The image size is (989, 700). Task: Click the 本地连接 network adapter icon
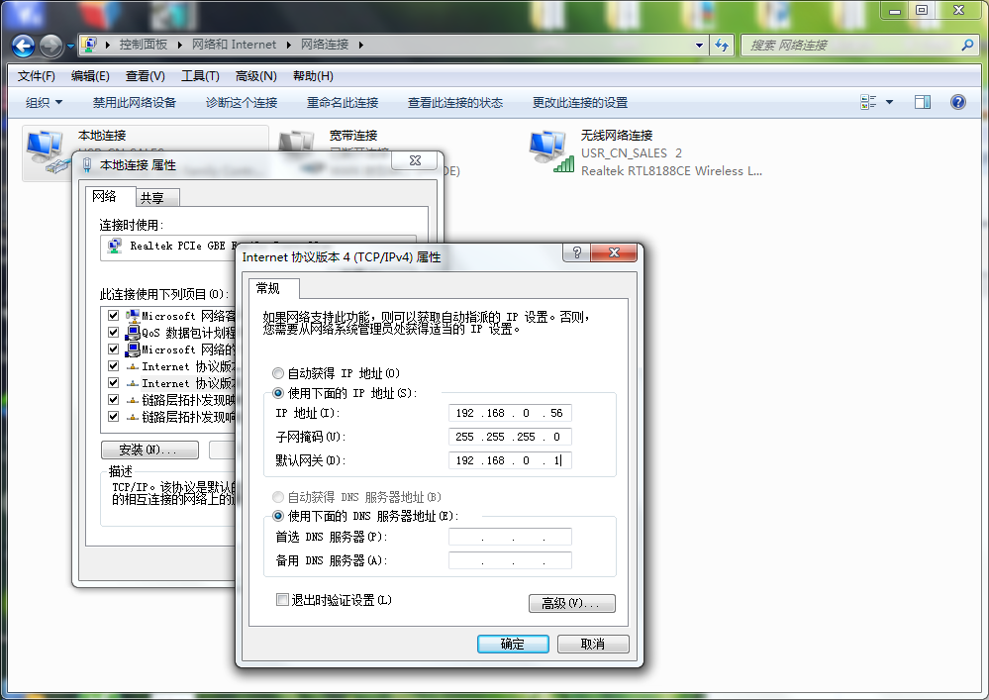click(44, 149)
